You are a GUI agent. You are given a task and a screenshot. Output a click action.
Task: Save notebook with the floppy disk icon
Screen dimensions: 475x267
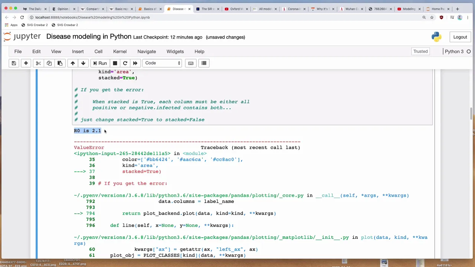(x=14, y=63)
